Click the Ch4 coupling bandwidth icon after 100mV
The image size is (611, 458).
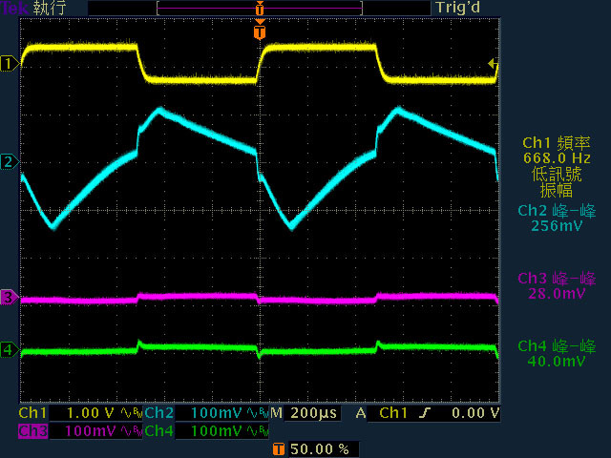(x=258, y=431)
